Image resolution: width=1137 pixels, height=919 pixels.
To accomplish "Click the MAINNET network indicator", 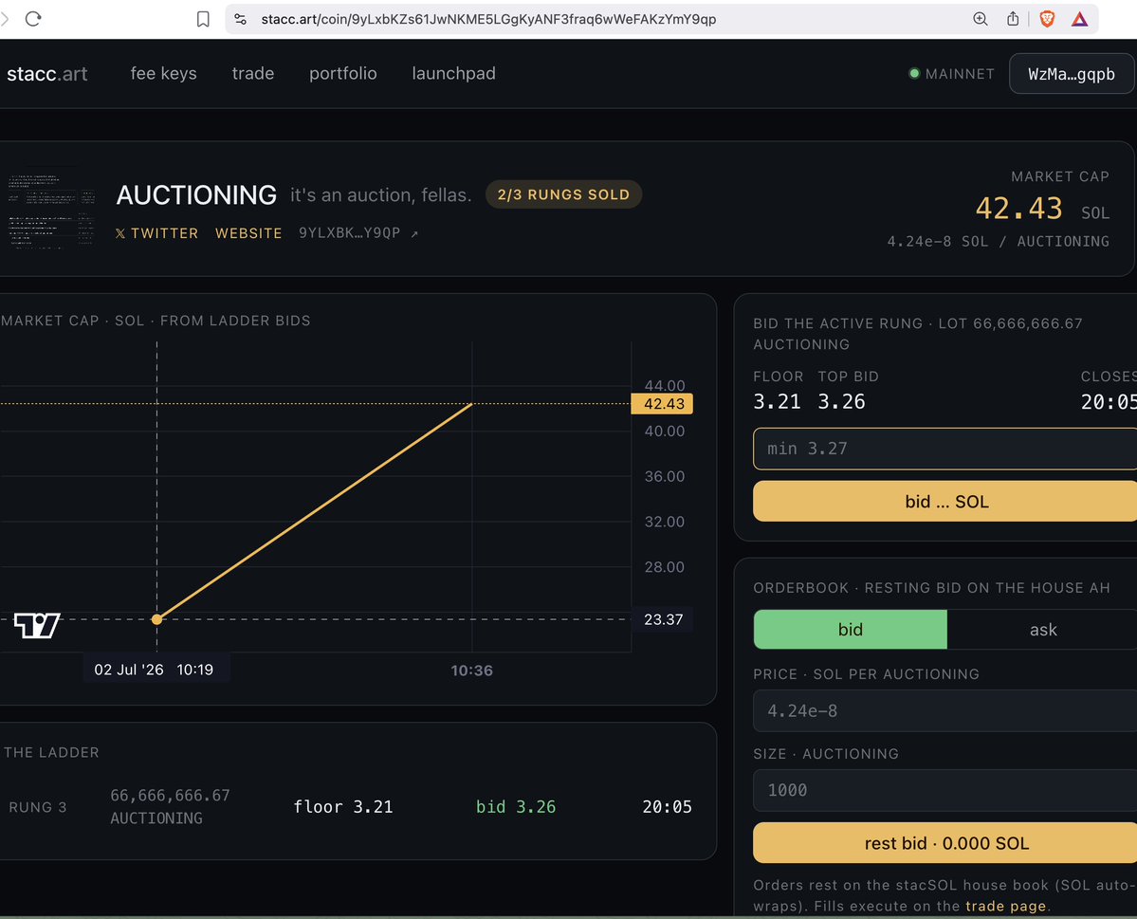I will coord(951,74).
